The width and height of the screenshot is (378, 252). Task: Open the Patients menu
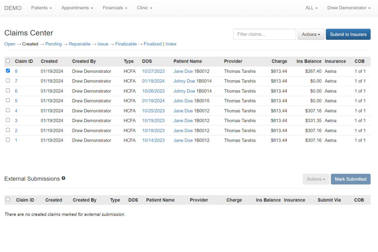[41, 8]
